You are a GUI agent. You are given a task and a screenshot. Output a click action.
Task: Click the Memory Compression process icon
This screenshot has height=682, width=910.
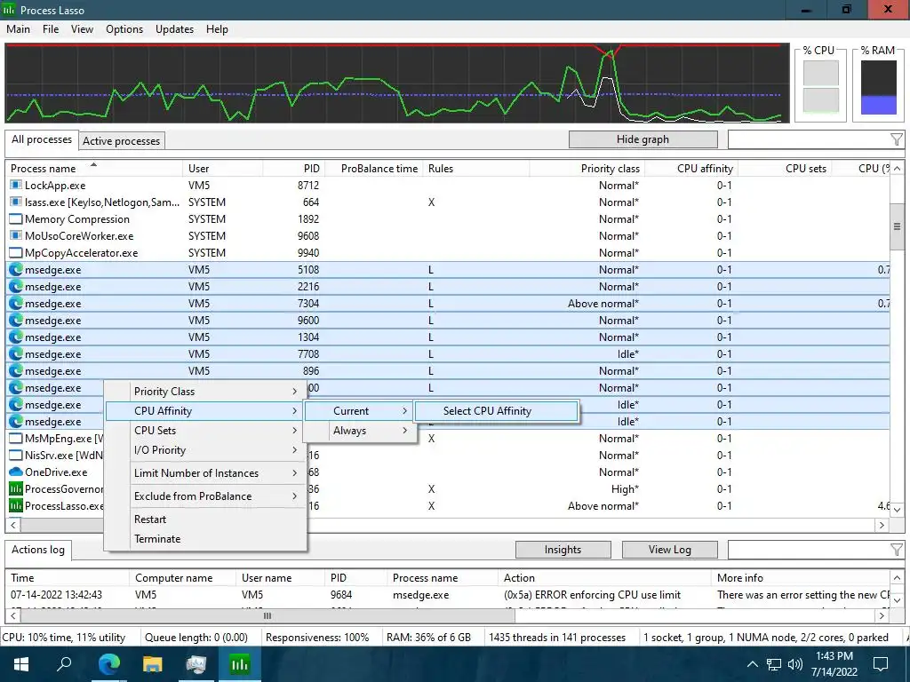[16, 219]
